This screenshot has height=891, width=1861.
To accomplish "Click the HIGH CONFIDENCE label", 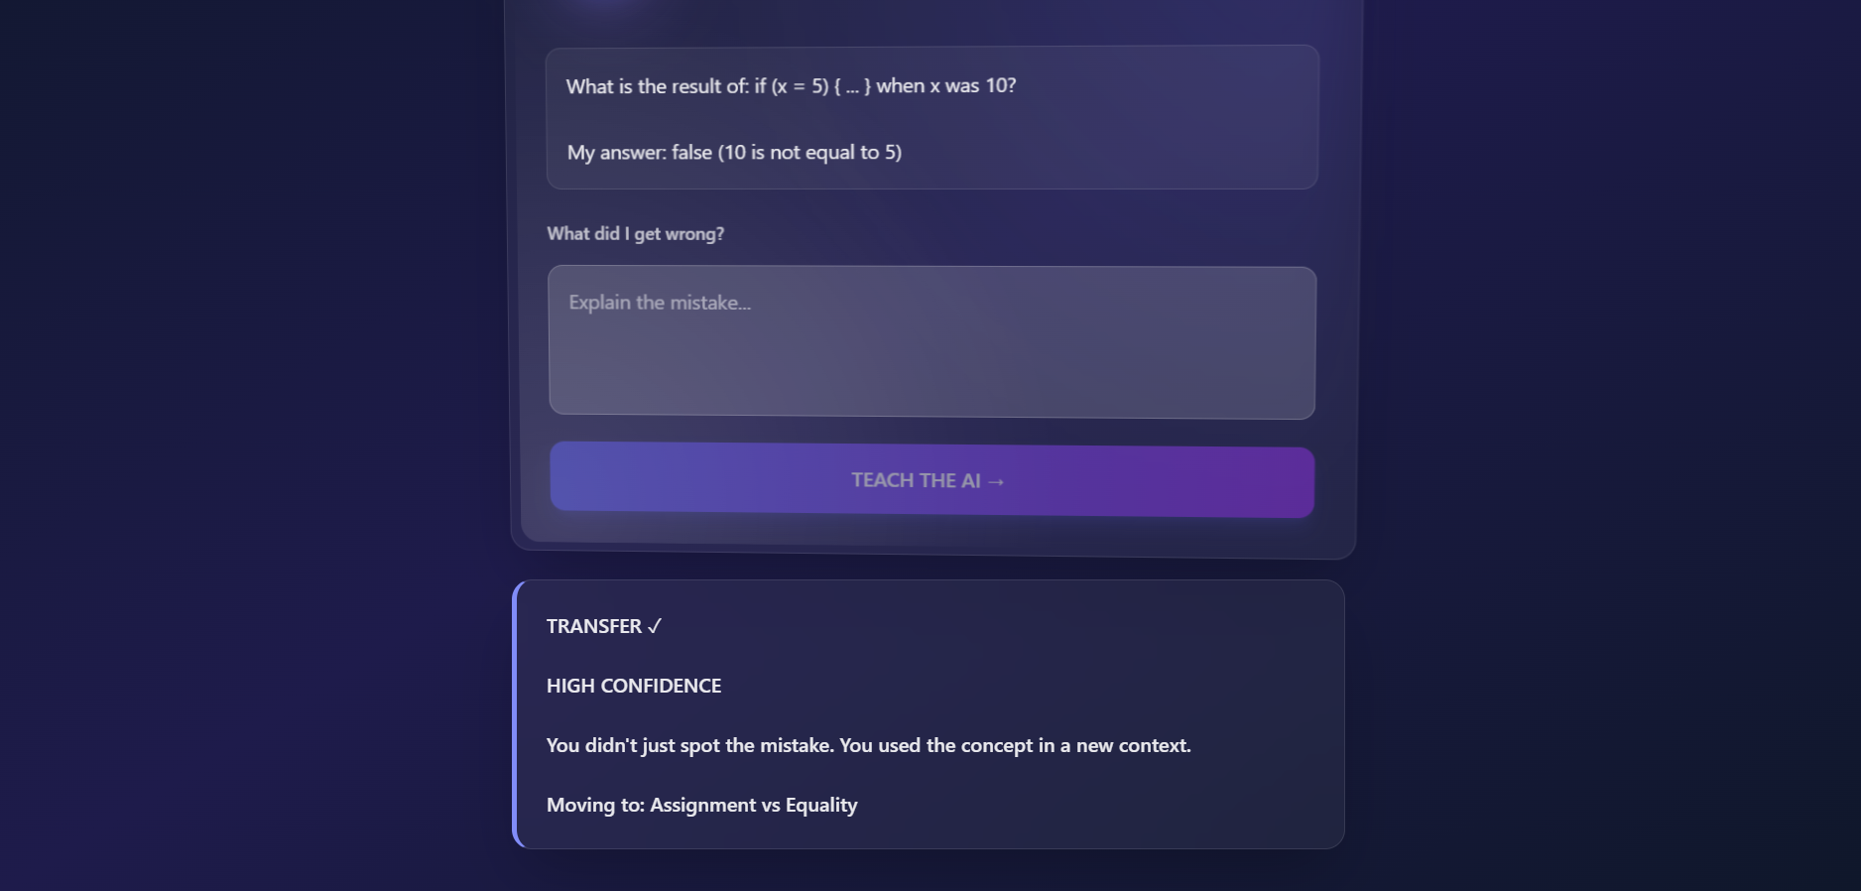I will point(634,686).
